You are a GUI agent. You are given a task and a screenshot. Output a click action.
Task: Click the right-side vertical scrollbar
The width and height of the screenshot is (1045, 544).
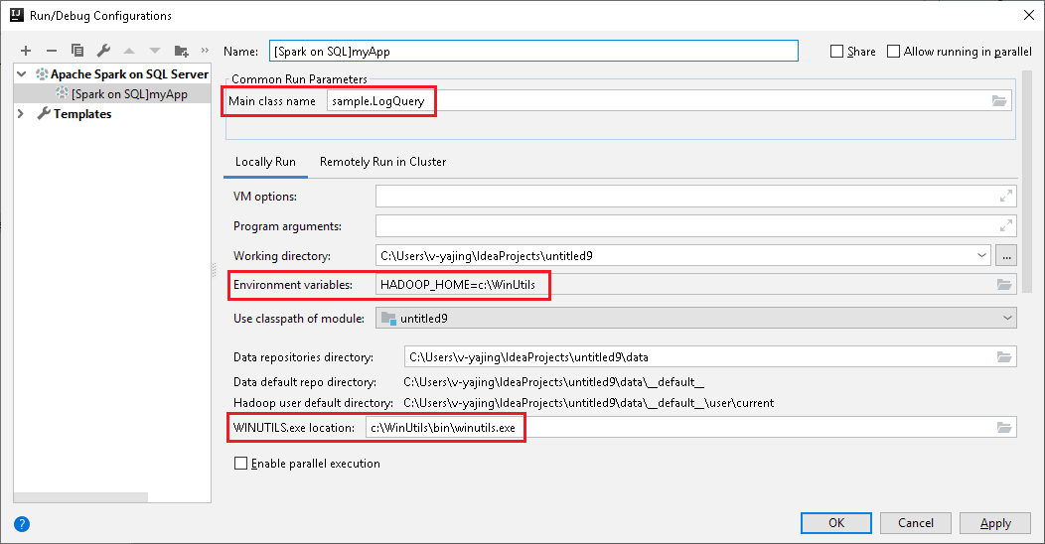point(1026,183)
